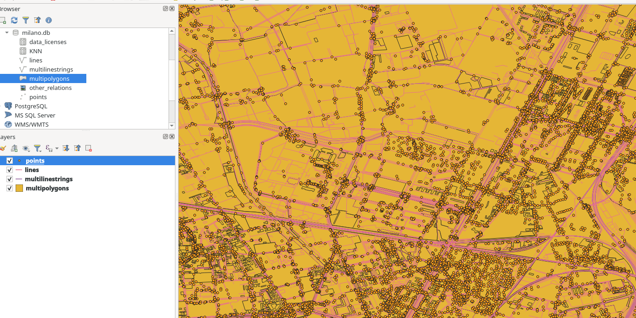Click the lines pink symbol swatch
The width and height of the screenshot is (636, 318).
(19, 170)
